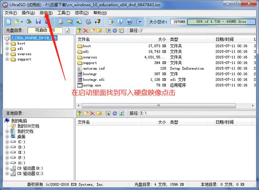Select the bootmgr.efi file row

(165, 80)
